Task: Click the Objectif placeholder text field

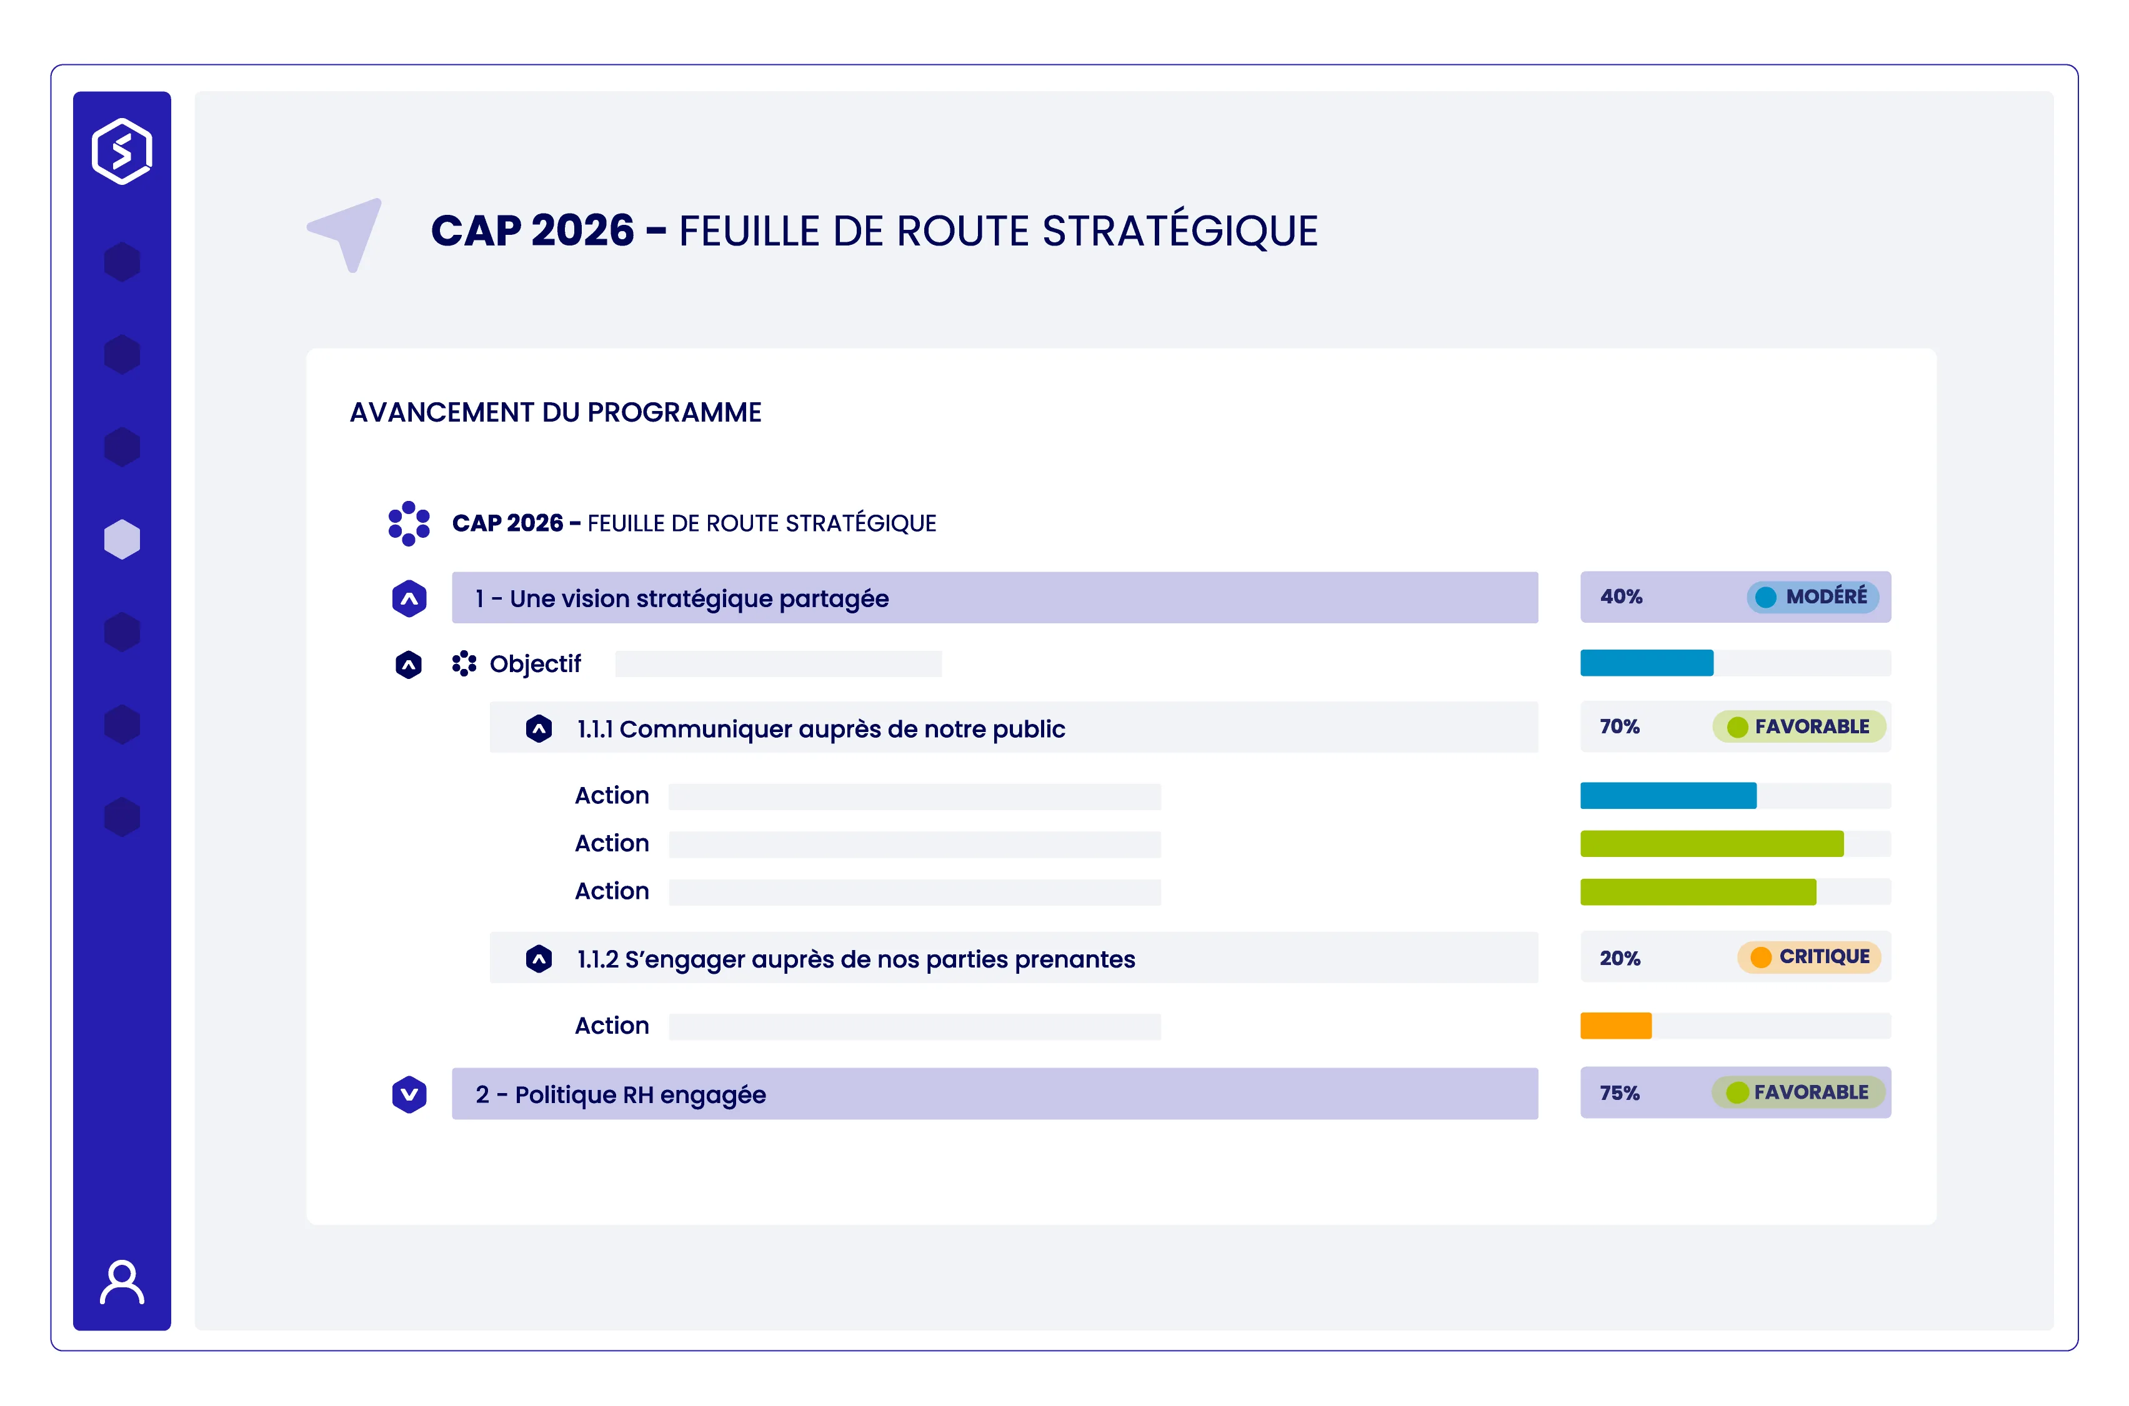Action: pos(777,663)
